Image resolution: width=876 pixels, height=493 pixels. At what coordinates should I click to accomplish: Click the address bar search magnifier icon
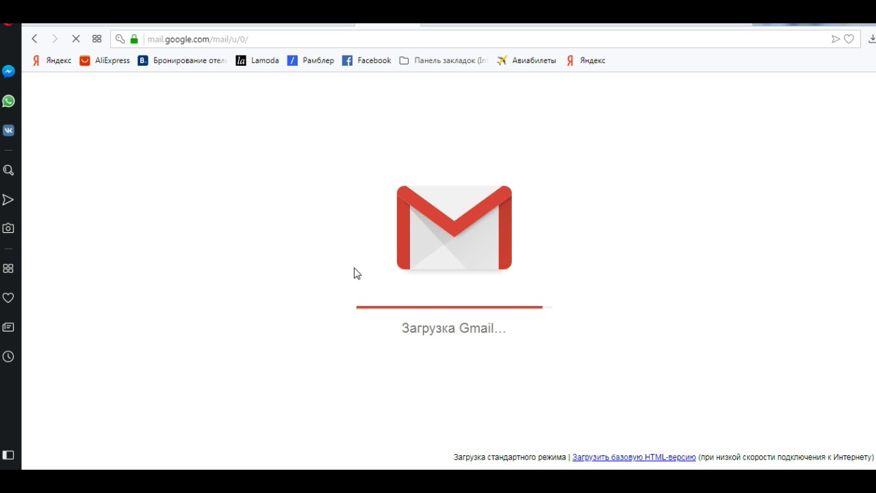120,39
